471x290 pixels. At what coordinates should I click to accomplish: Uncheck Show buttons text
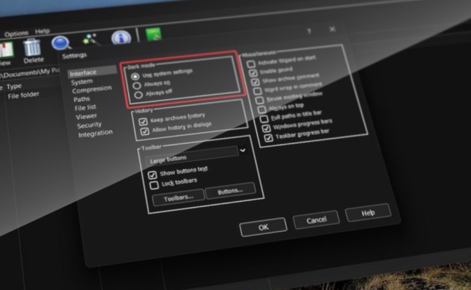click(x=152, y=175)
